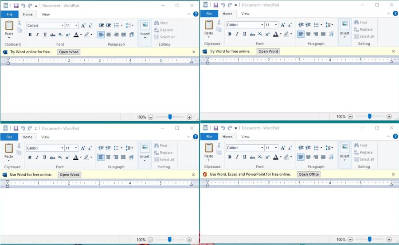
Task: Click Redo in the 'Use Word for free online' title bar
Action: pyautogui.click(x=30, y=128)
